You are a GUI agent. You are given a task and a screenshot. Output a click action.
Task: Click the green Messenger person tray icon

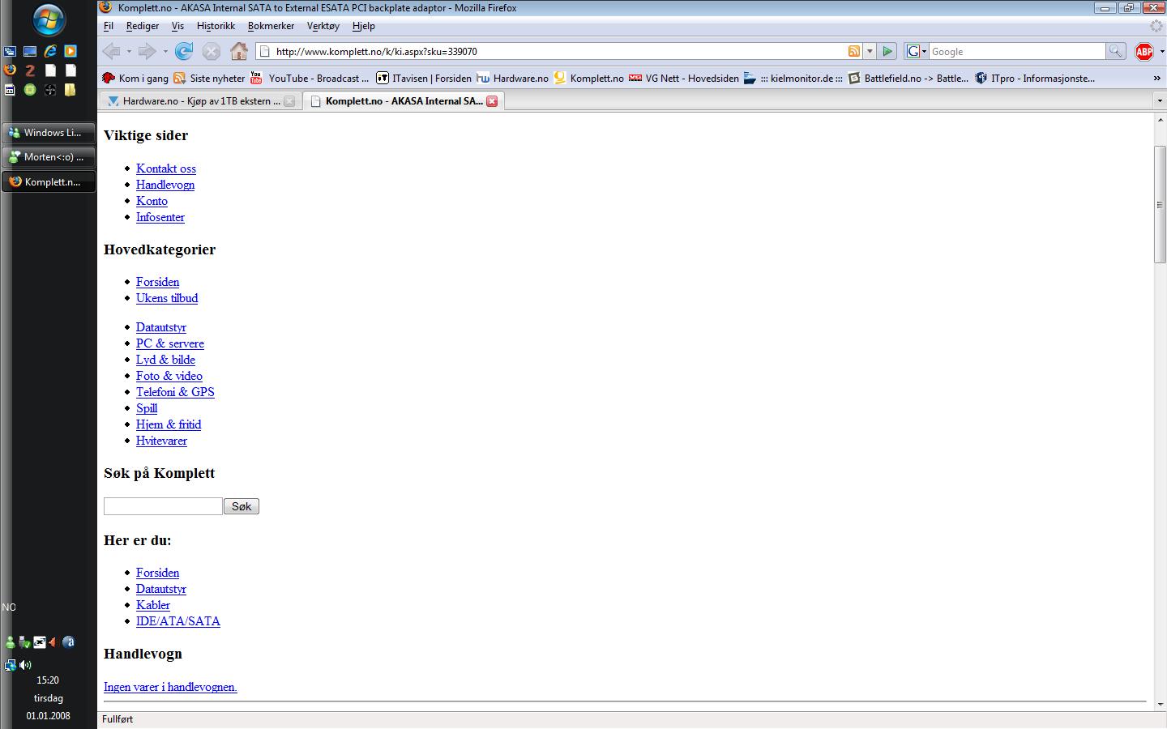pyautogui.click(x=10, y=642)
